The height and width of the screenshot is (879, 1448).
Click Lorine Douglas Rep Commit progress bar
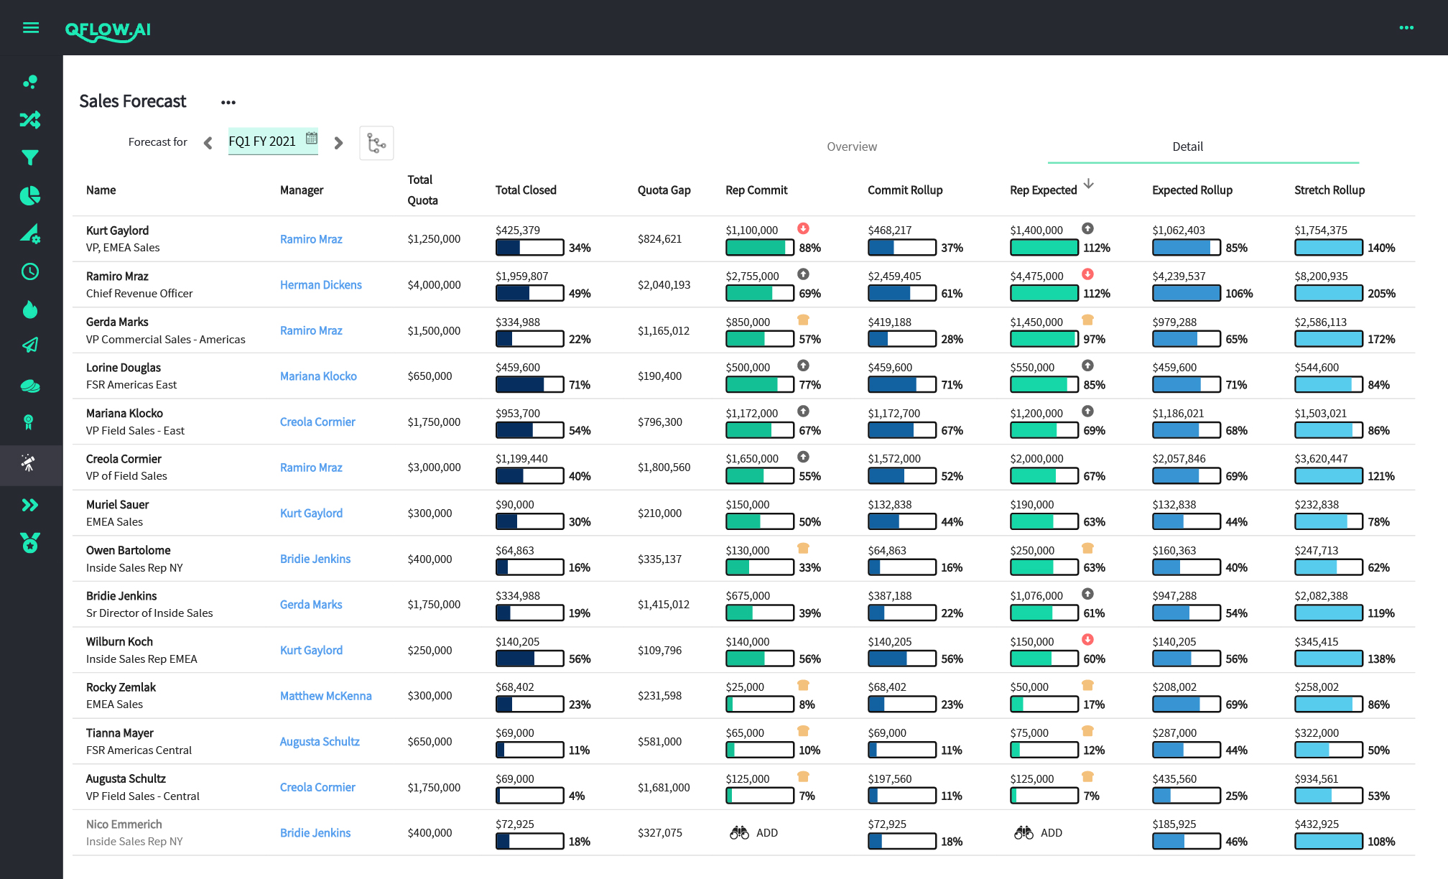[759, 384]
